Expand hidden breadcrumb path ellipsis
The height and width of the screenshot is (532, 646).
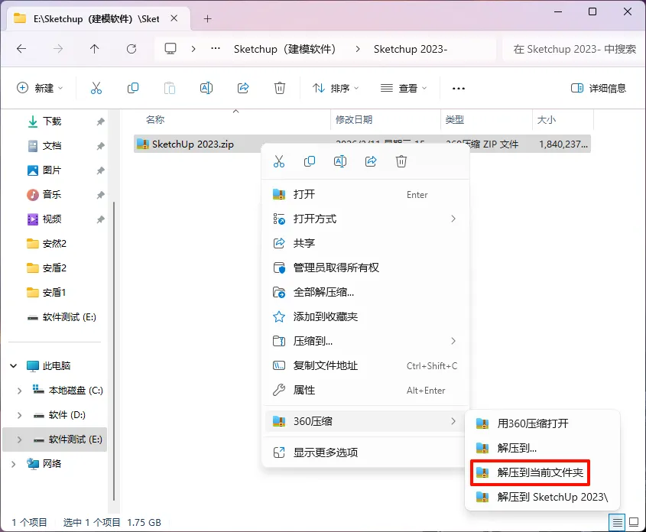[215, 49]
